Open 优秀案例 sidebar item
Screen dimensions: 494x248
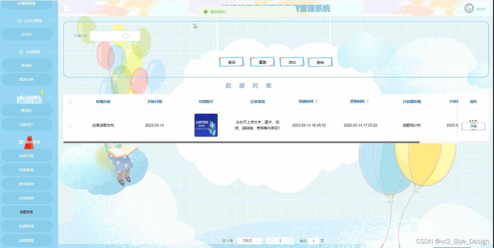(x=27, y=184)
